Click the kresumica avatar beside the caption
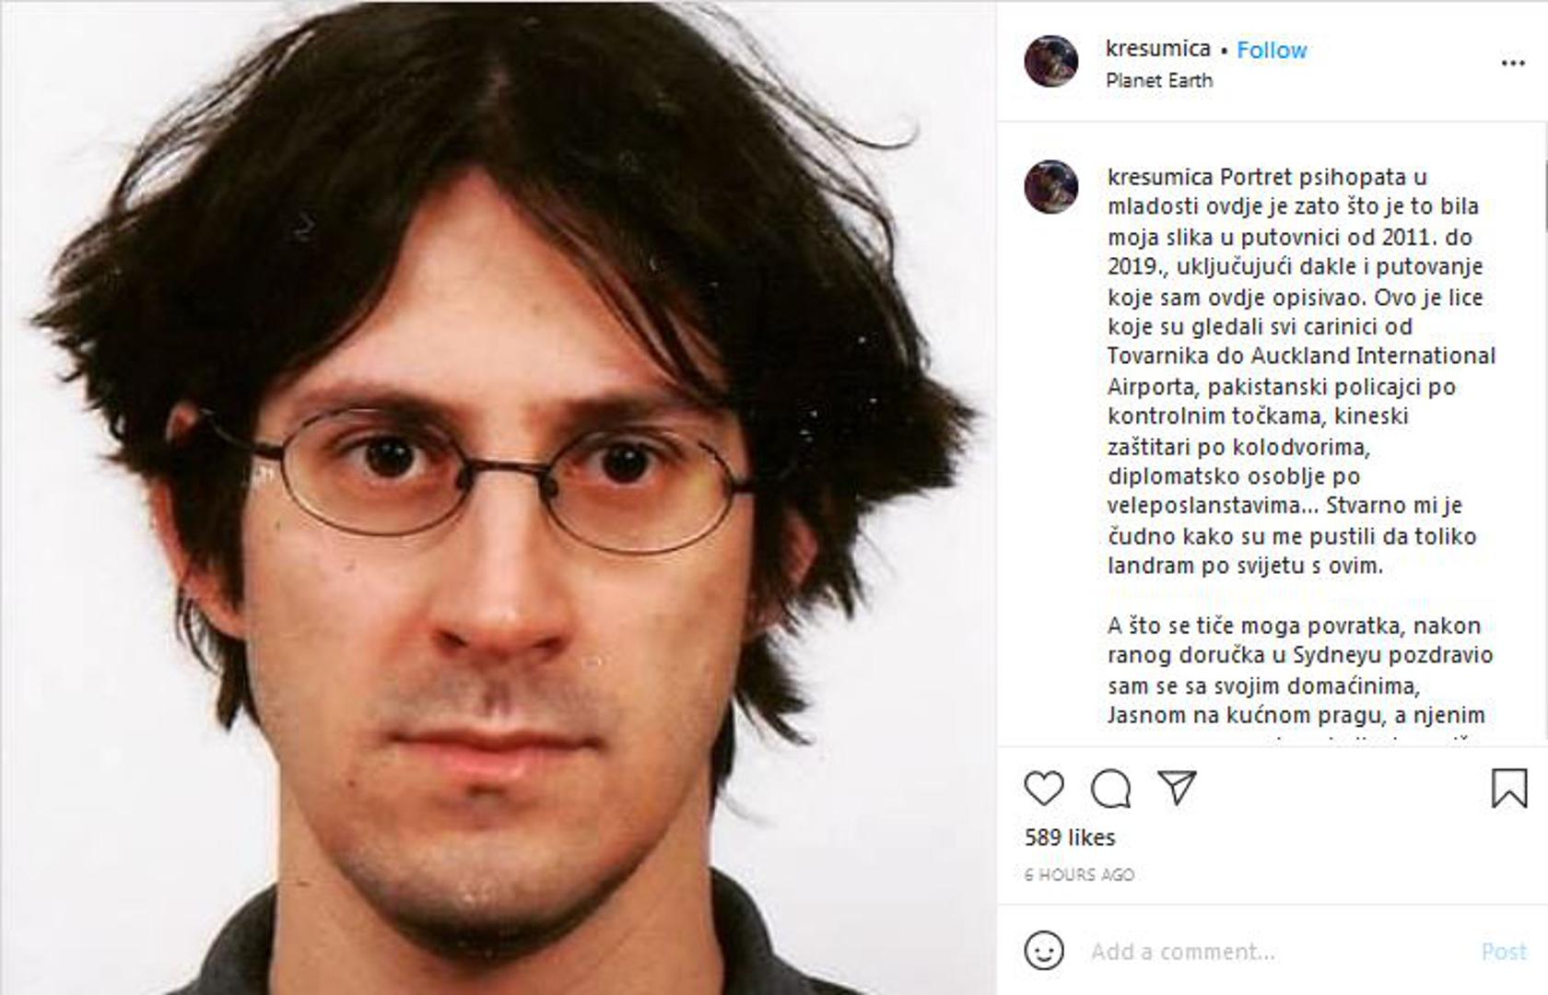1548x995 pixels. point(1051,187)
